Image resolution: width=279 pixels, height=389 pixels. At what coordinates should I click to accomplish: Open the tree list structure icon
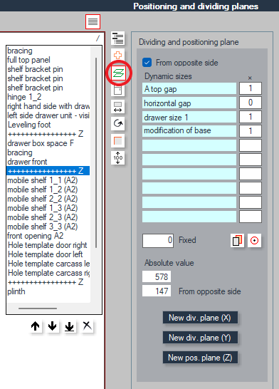tap(117, 38)
